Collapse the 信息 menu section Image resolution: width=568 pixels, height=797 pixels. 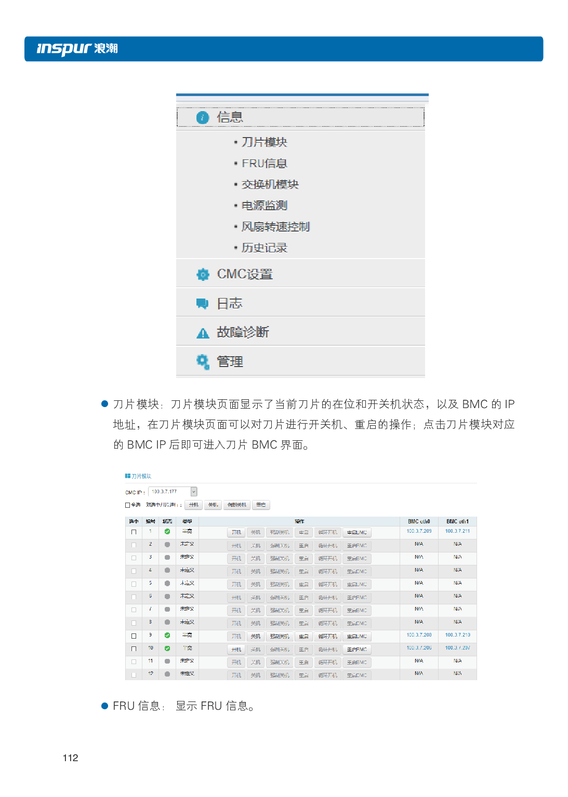[229, 117]
